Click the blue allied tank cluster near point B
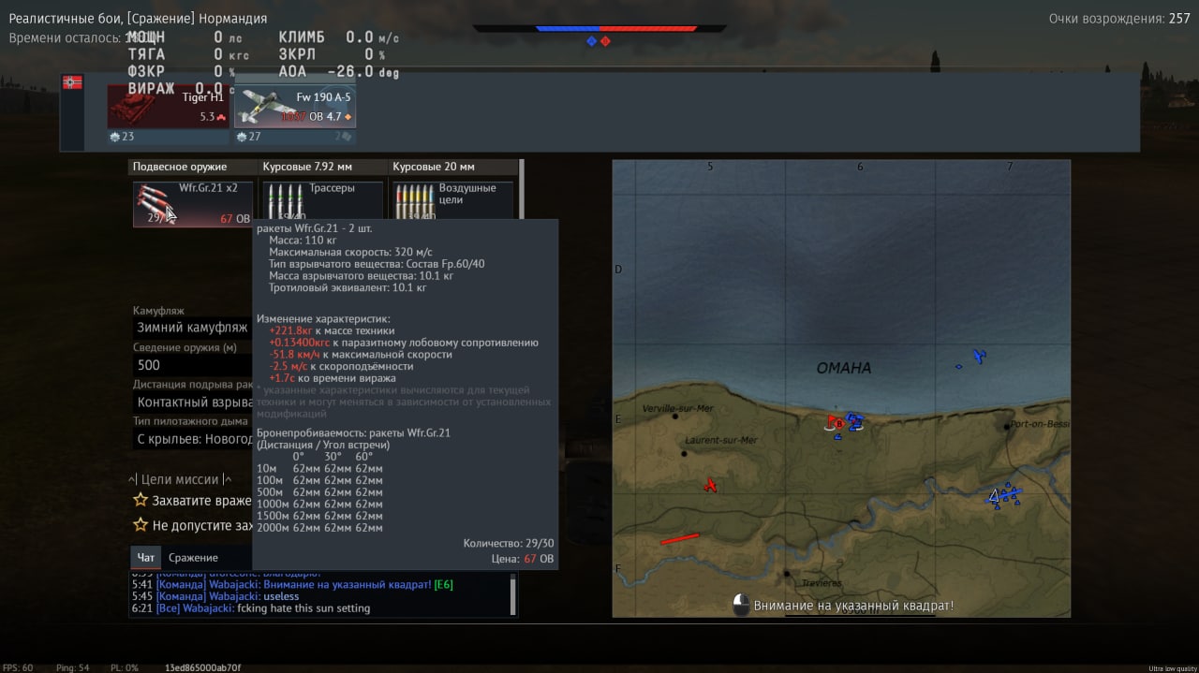 pyautogui.click(x=854, y=421)
